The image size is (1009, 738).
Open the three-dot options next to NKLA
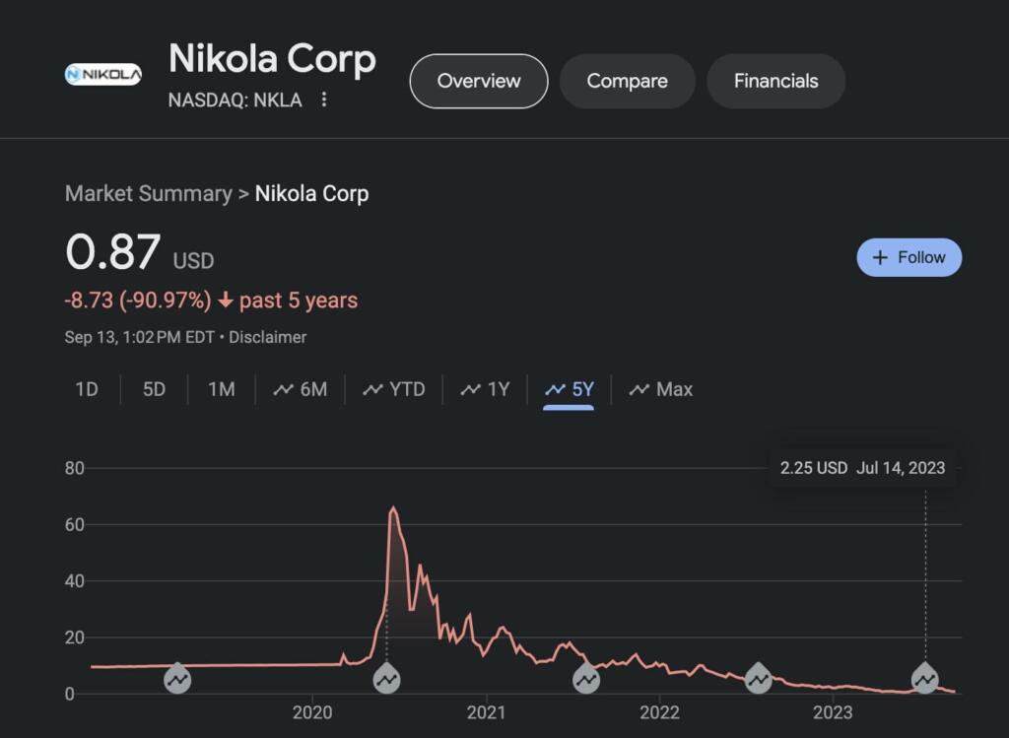coord(323,100)
